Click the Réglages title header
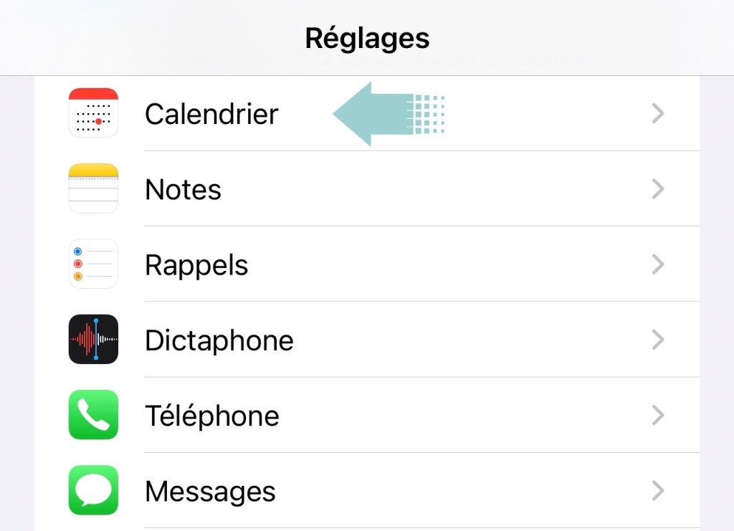Image resolution: width=734 pixels, height=531 pixels. point(367,38)
